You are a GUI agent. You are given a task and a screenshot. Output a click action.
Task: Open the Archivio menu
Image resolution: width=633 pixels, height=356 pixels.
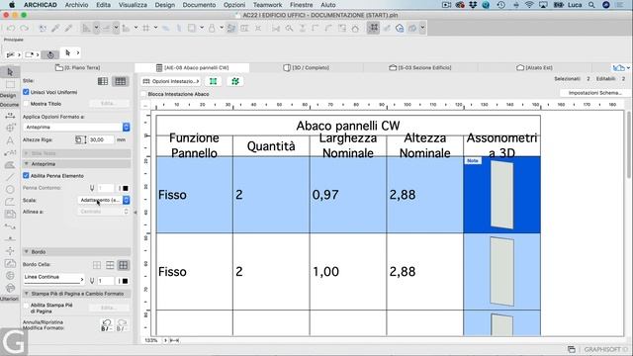tap(76, 5)
